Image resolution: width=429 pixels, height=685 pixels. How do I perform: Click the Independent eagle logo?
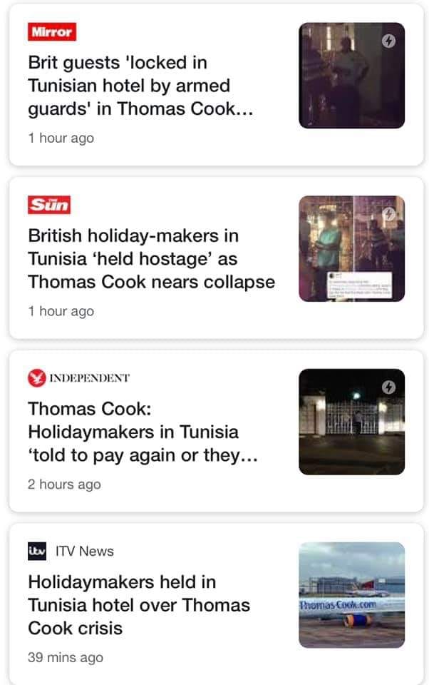(x=36, y=378)
